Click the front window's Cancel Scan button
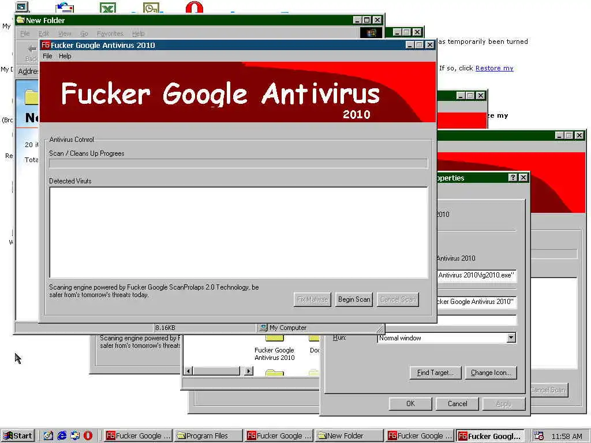Image resolution: width=591 pixels, height=443 pixels. point(398,299)
